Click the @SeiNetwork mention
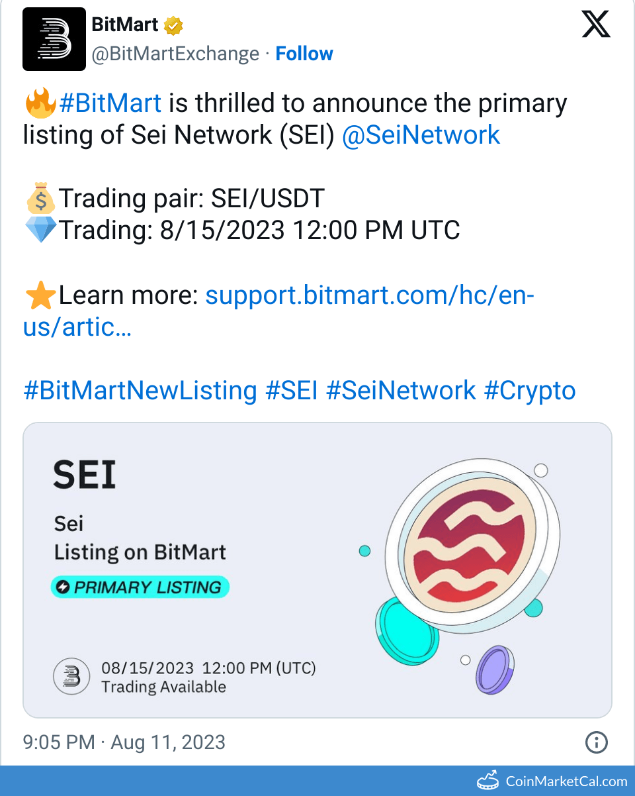The image size is (635, 796). tap(421, 134)
